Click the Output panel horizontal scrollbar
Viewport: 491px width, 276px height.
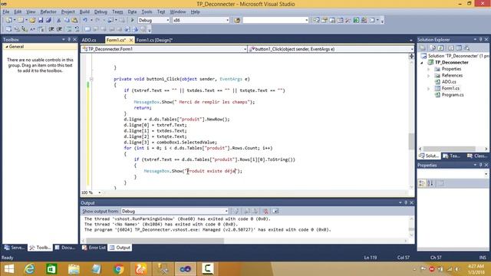click(x=155, y=241)
